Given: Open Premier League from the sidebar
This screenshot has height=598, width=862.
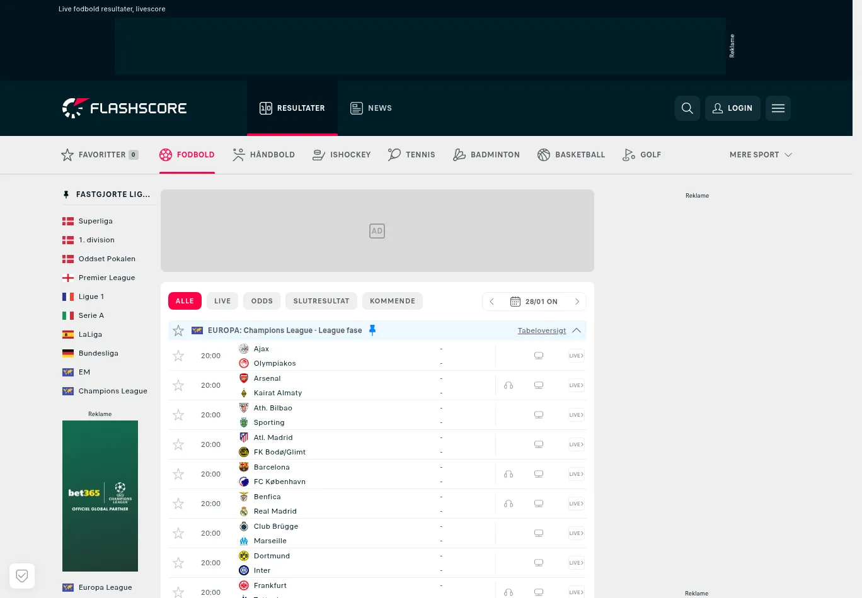Looking at the screenshot, I should (x=106, y=278).
